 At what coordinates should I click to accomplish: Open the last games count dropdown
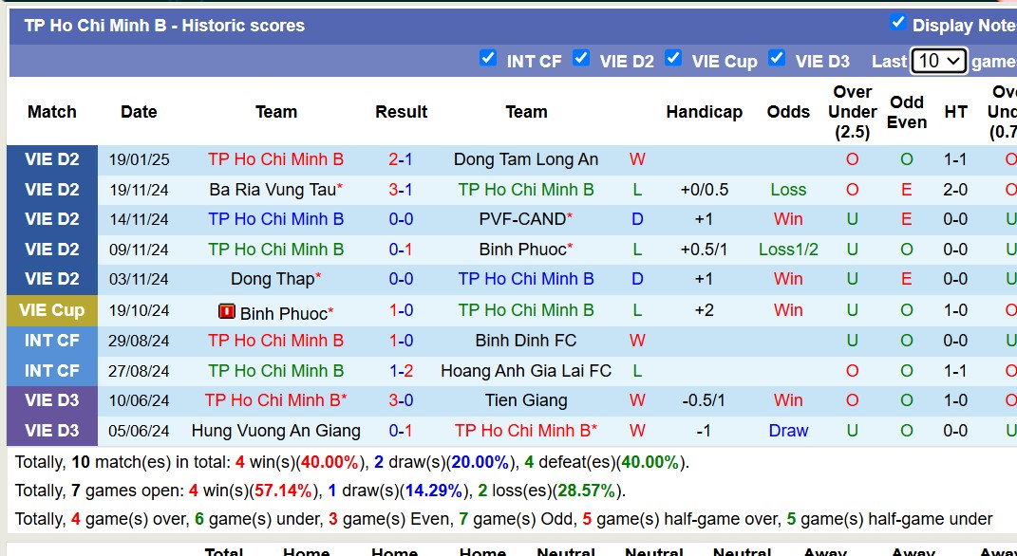[939, 60]
